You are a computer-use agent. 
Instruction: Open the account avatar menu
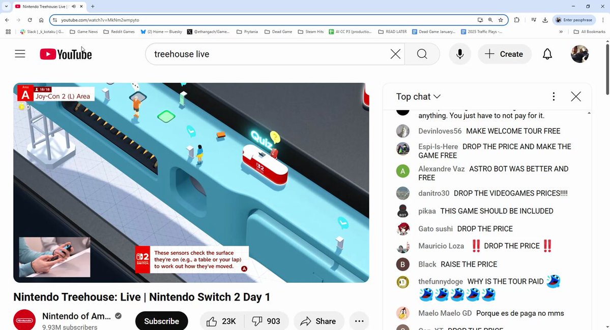point(579,54)
